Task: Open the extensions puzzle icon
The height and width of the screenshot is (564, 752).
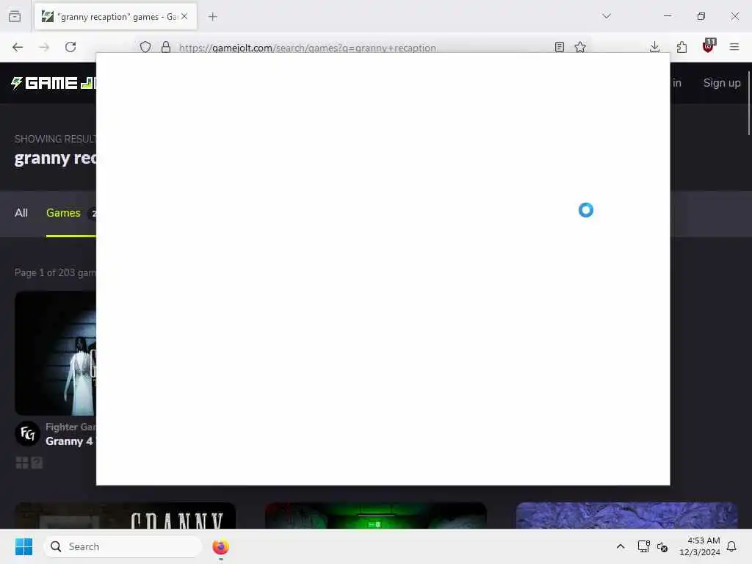Action: pos(681,47)
